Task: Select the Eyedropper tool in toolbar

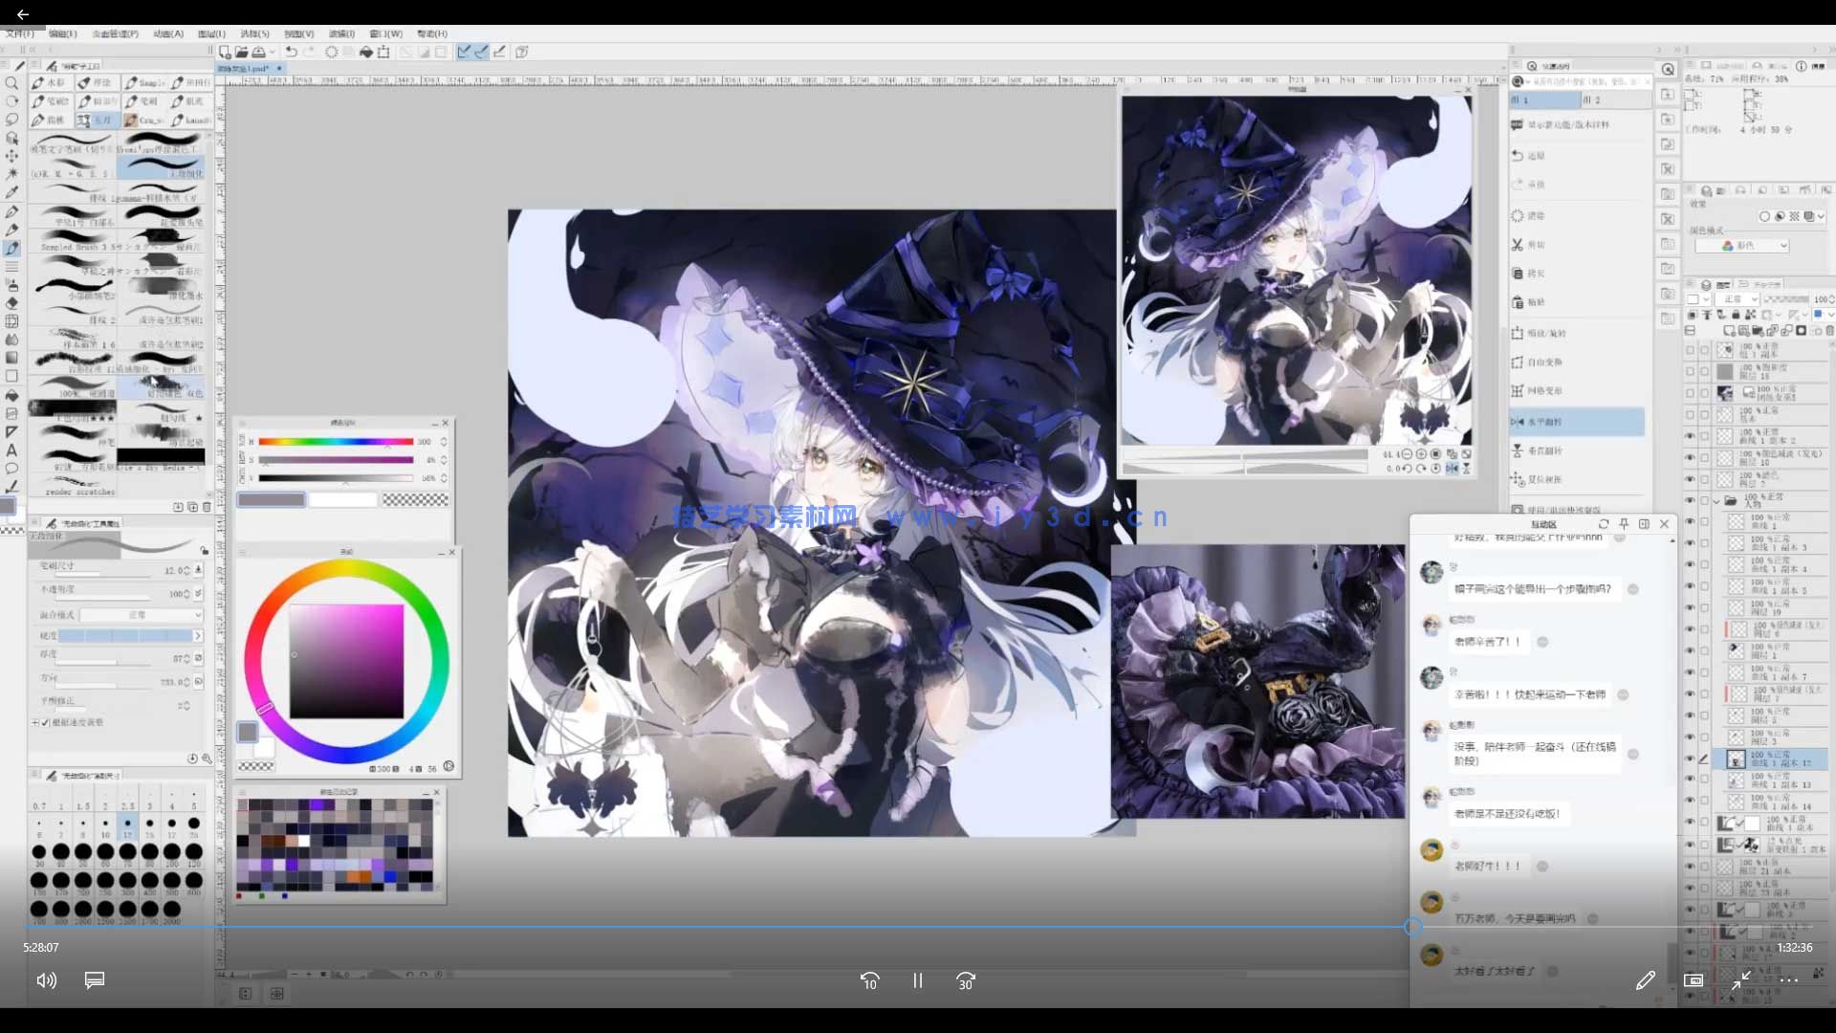Action: (11, 192)
